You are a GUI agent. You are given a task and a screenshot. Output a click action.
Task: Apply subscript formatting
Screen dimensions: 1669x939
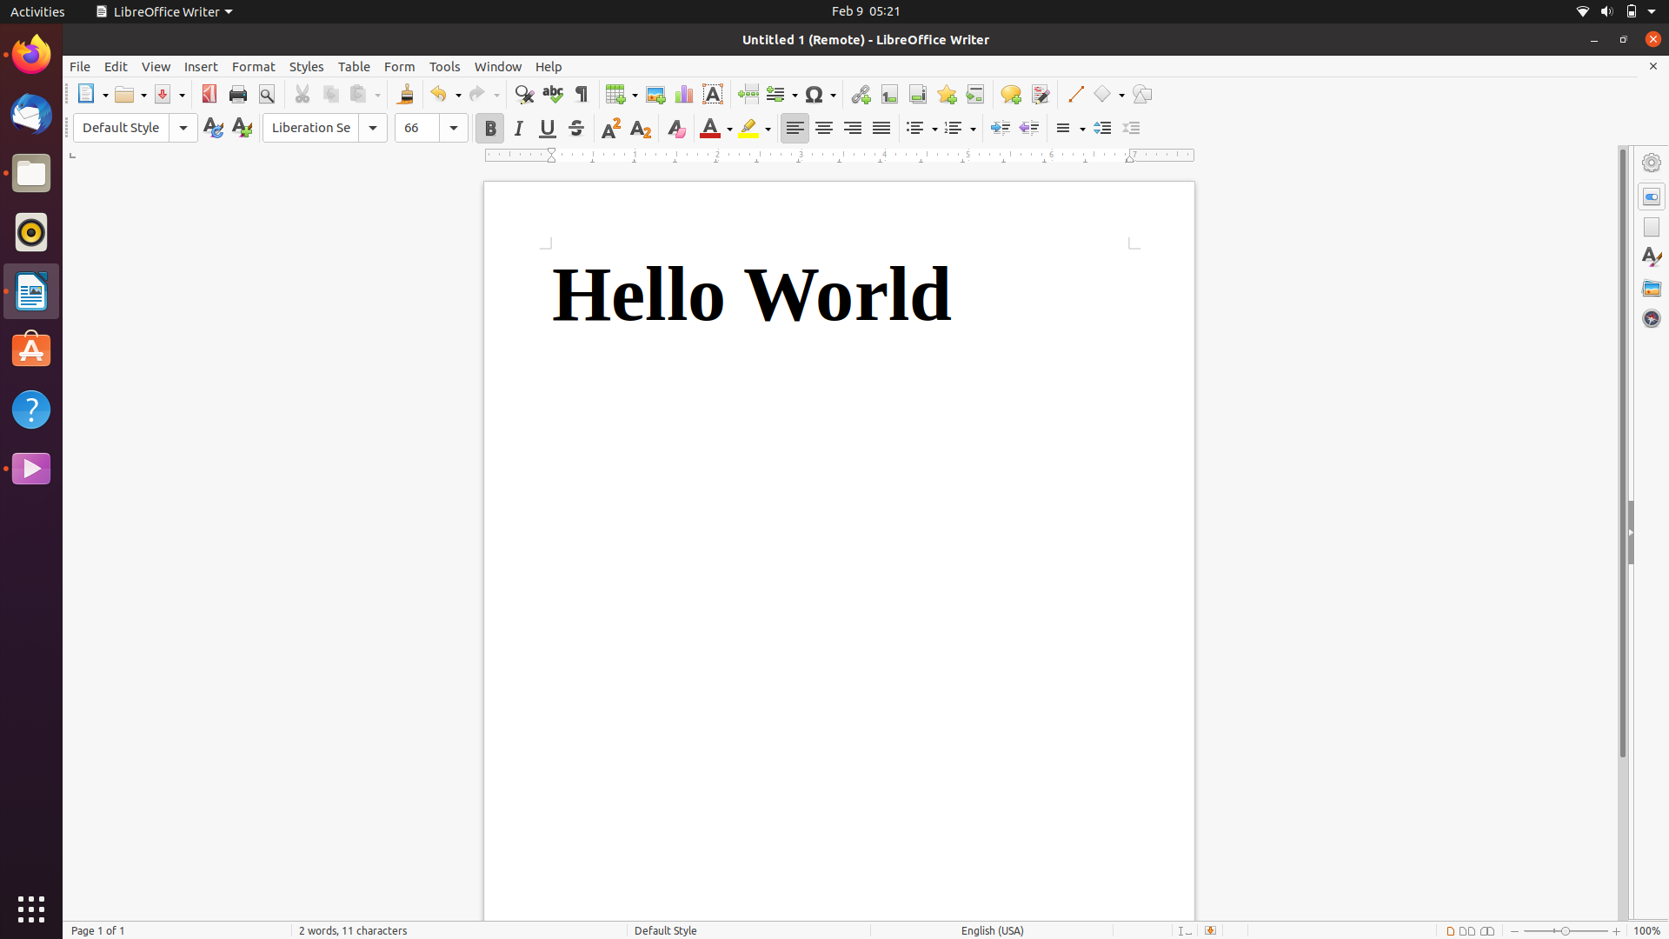click(x=641, y=128)
